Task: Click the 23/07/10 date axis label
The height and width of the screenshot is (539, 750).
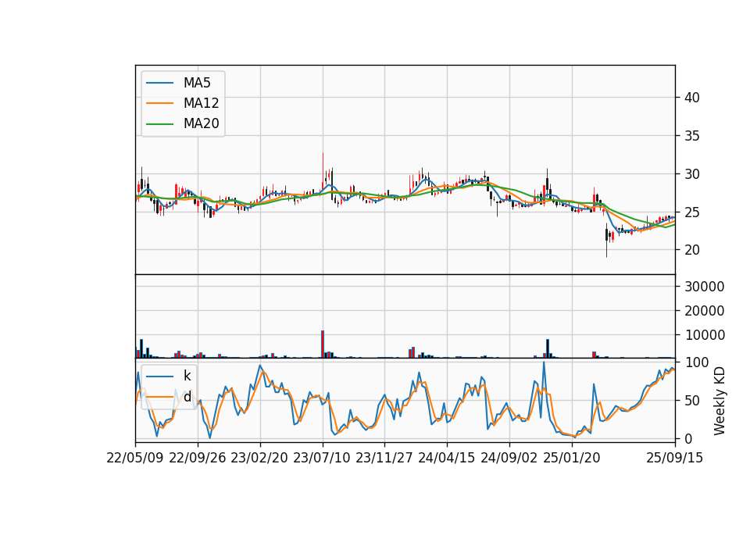Action: coord(322,458)
